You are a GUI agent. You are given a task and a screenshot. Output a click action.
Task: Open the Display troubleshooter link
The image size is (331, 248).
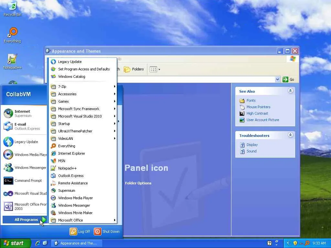click(252, 145)
